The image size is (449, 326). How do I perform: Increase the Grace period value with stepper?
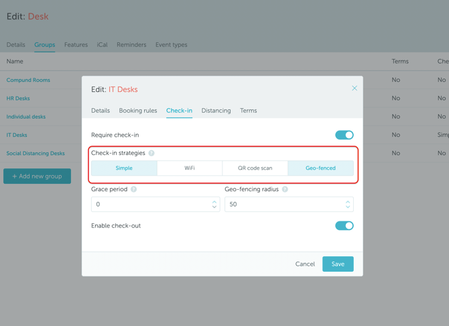click(214, 201)
